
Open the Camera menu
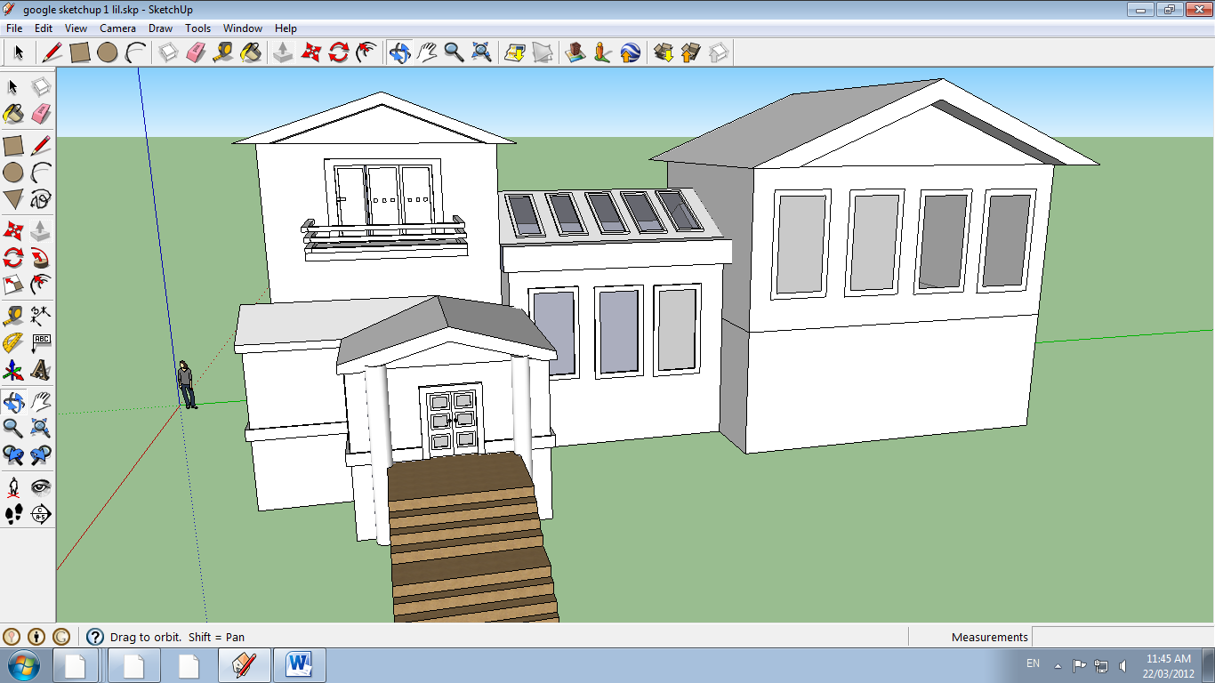coord(117,28)
